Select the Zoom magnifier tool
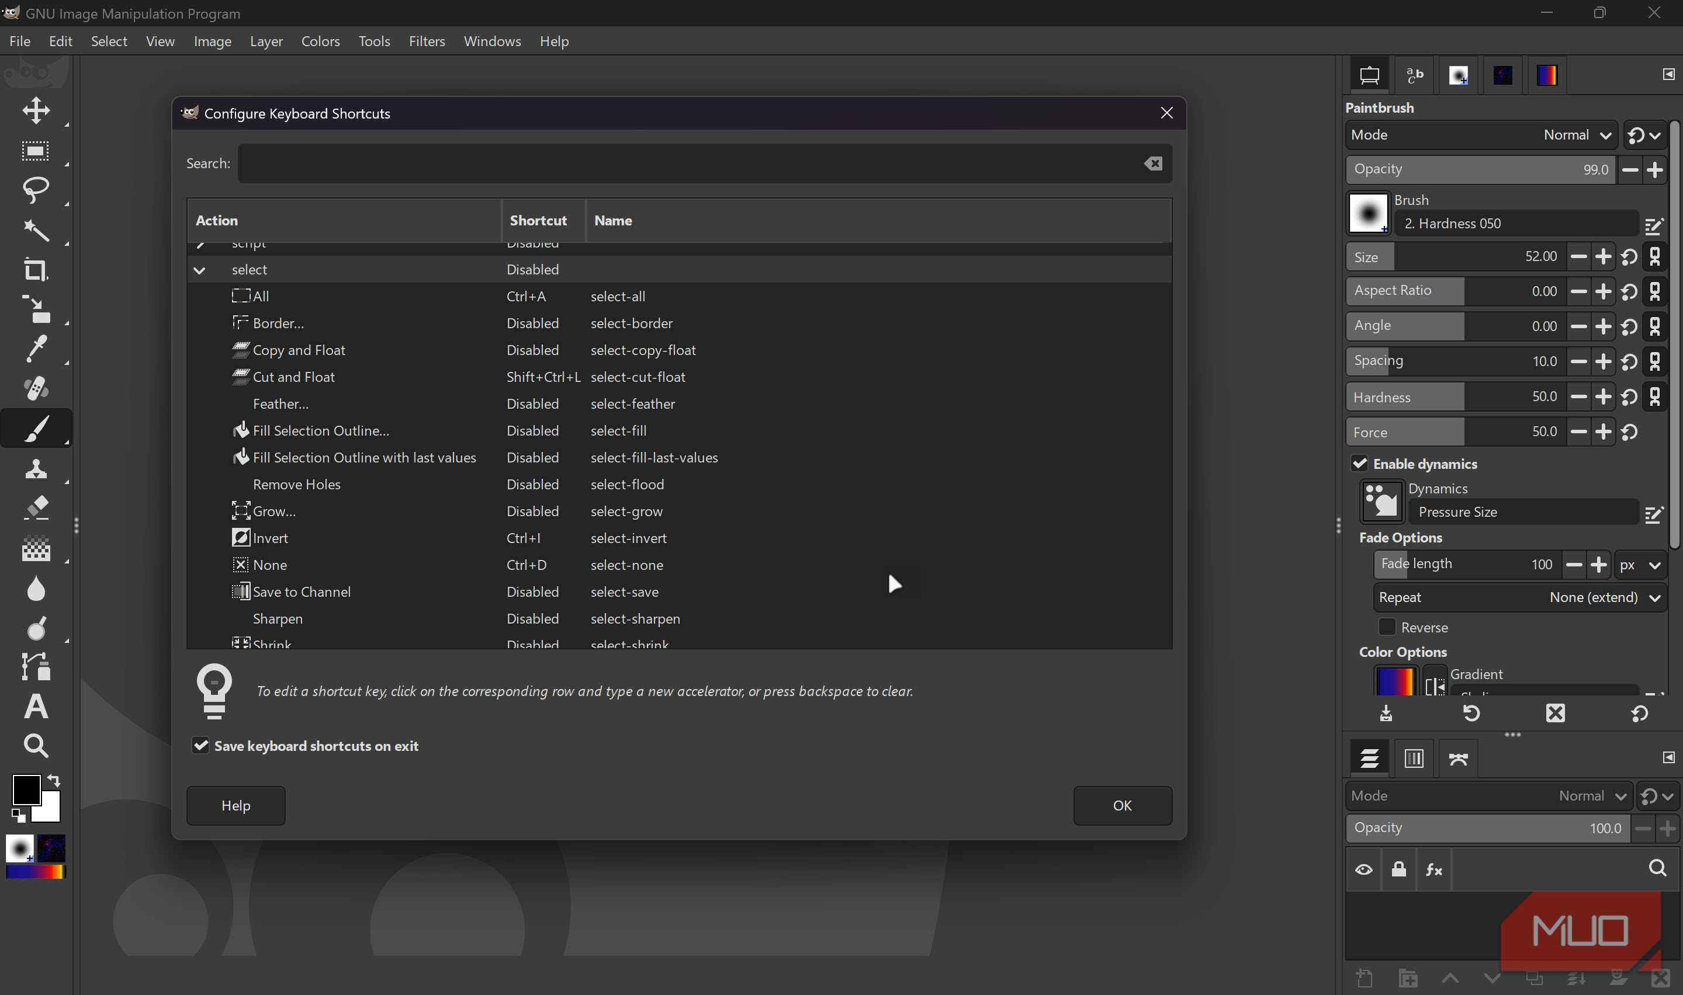This screenshot has height=995, width=1683. pyautogui.click(x=36, y=746)
